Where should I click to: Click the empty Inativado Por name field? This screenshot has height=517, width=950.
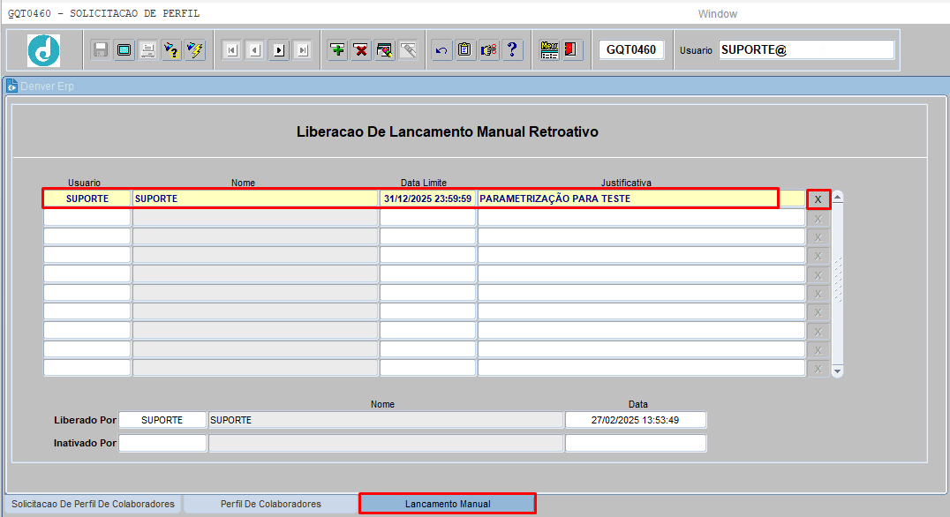point(386,443)
